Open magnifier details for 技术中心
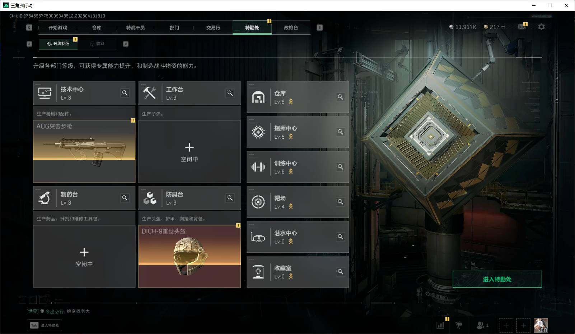This screenshot has height=334, width=575. click(125, 93)
